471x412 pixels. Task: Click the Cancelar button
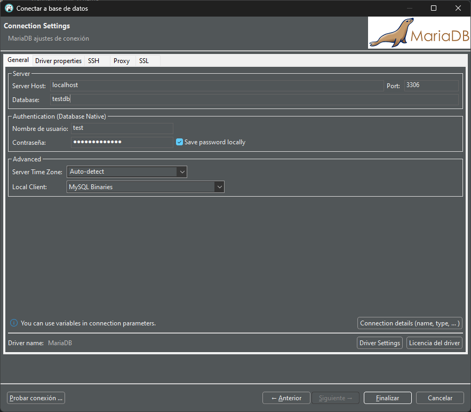440,398
